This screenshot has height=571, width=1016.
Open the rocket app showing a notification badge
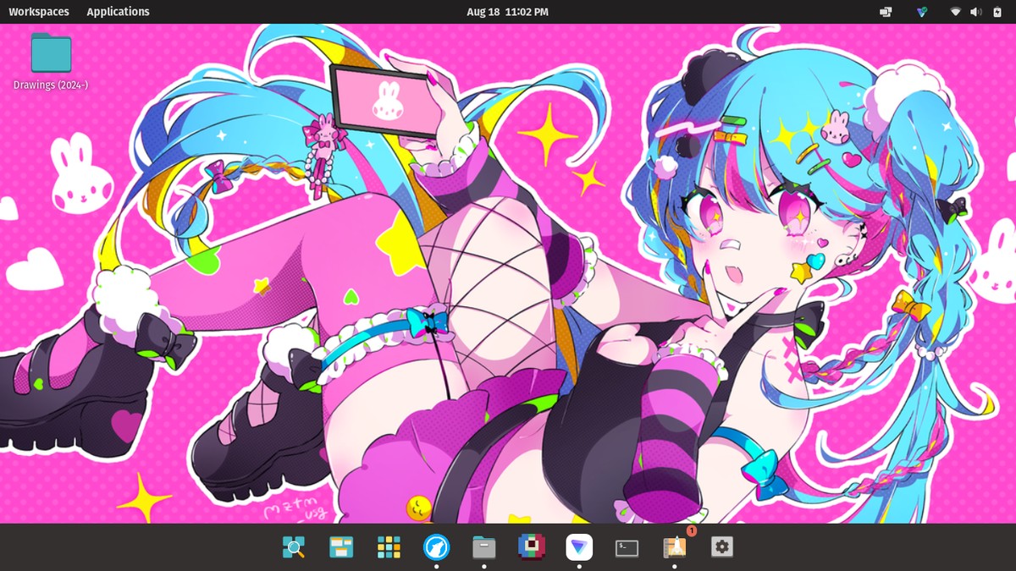(674, 547)
